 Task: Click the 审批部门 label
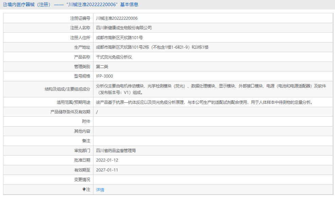click(x=82, y=151)
